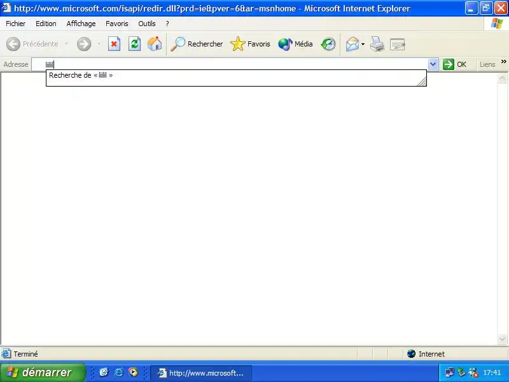Print the page with printer icon
The image size is (509, 382).
(377, 44)
